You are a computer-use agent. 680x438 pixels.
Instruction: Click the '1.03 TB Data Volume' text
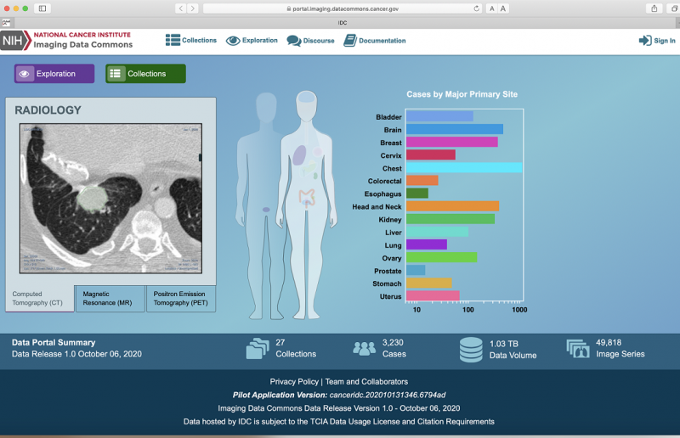[x=513, y=350]
